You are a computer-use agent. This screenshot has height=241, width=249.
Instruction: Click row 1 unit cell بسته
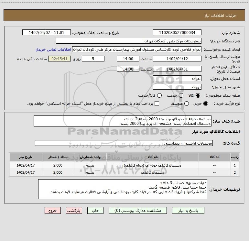(90, 165)
